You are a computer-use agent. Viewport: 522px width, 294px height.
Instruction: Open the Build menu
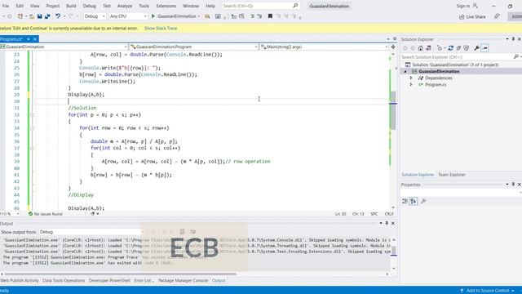(71, 6)
